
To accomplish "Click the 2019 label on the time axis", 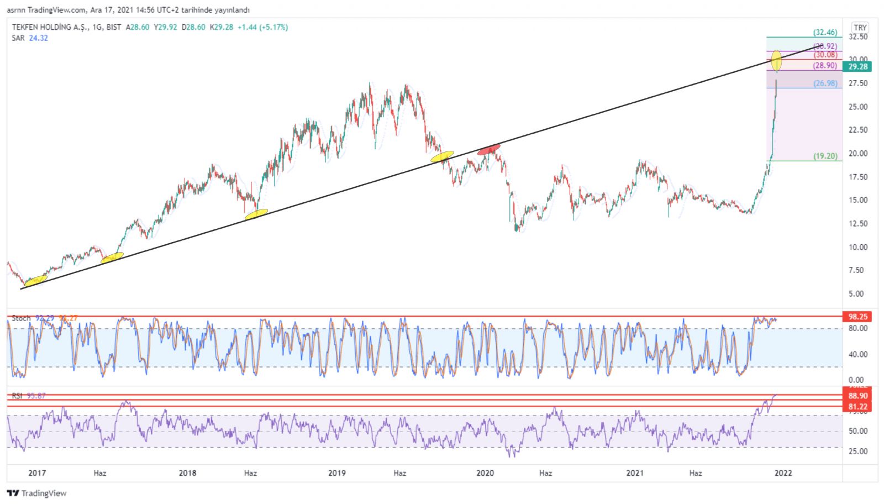I will tap(337, 473).
